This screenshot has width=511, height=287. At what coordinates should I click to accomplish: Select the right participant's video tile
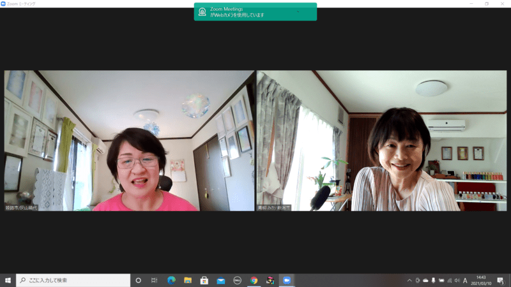(x=381, y=140)
